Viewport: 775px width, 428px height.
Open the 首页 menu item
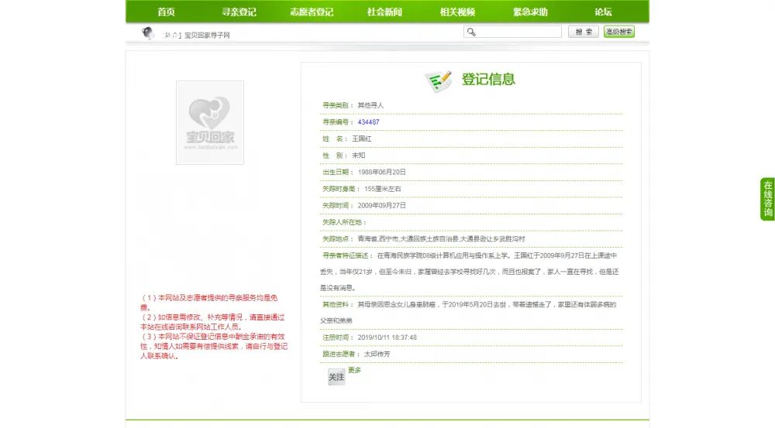point(166,12)
